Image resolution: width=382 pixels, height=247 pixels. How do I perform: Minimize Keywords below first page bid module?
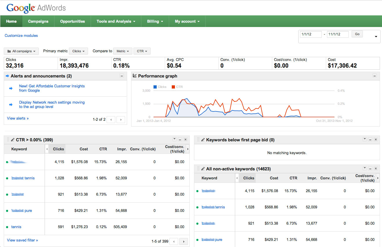[x=370, y=140]
